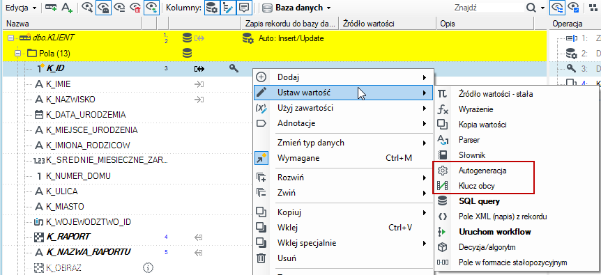Open the Wklej specjalnie submenu

coord(342,243)
